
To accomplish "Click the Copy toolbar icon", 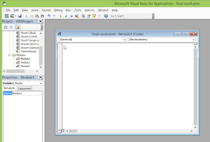I will [31, 16].
